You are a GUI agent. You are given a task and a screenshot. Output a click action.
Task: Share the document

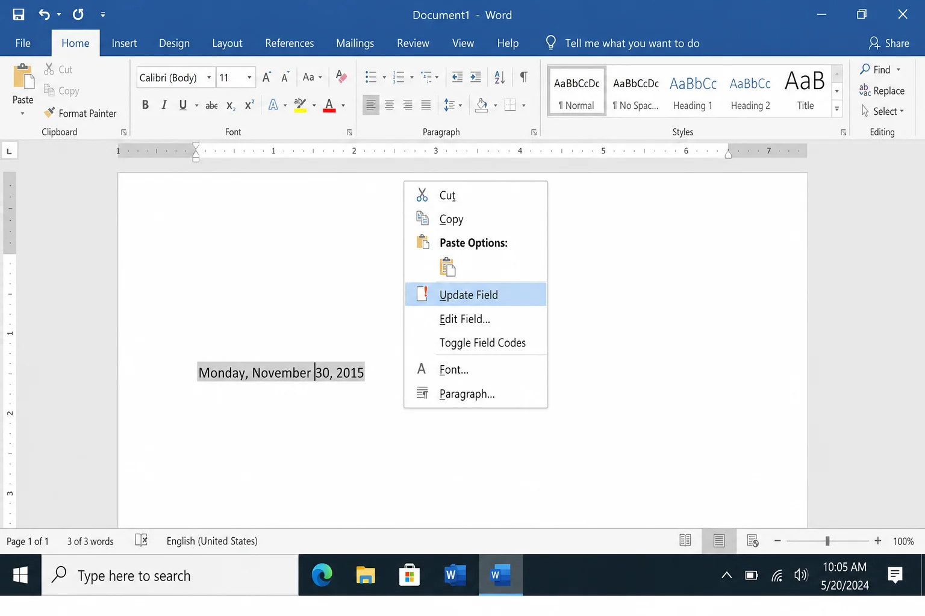pyautogui.click(x=889, y=43)
